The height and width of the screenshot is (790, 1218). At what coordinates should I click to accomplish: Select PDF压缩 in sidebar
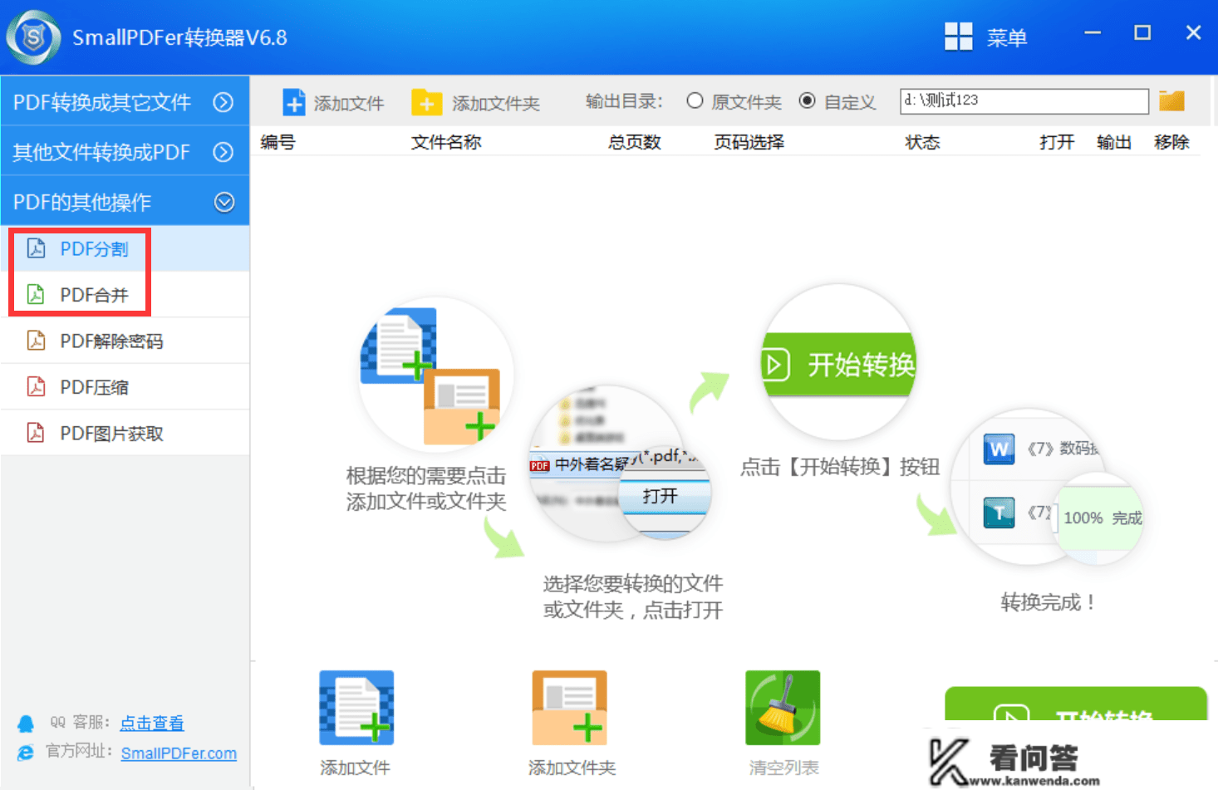pyautogui.click(x=125, y=386)
